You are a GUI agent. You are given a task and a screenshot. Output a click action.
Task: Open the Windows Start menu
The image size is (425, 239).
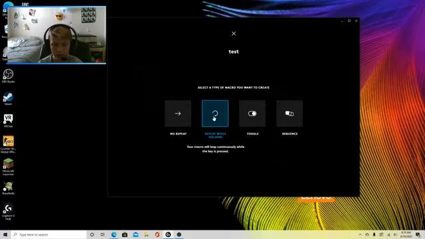[5, 234]
